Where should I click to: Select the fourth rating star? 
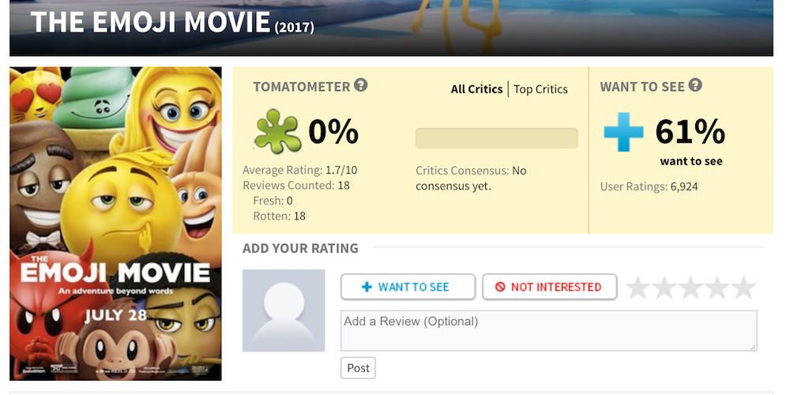pos(717,288)
